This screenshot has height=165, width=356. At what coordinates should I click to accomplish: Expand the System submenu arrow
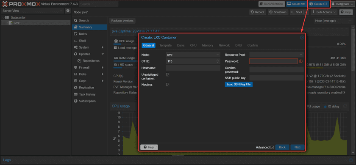pyautogui.click(x=103, y=47)
